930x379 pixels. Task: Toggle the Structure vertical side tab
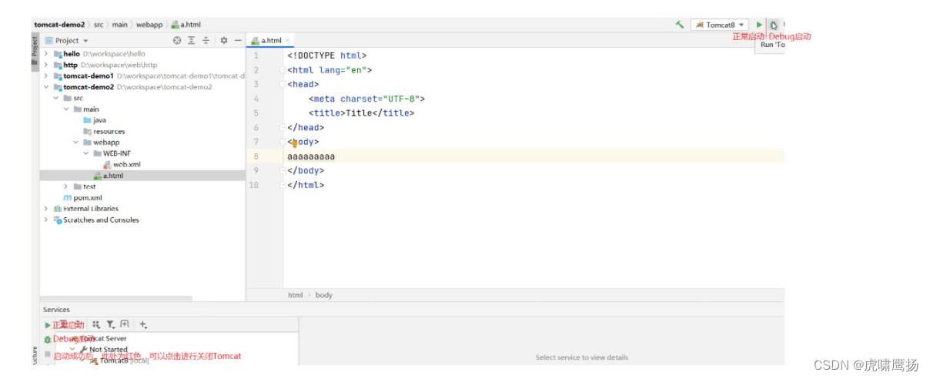tap(35, 355)
